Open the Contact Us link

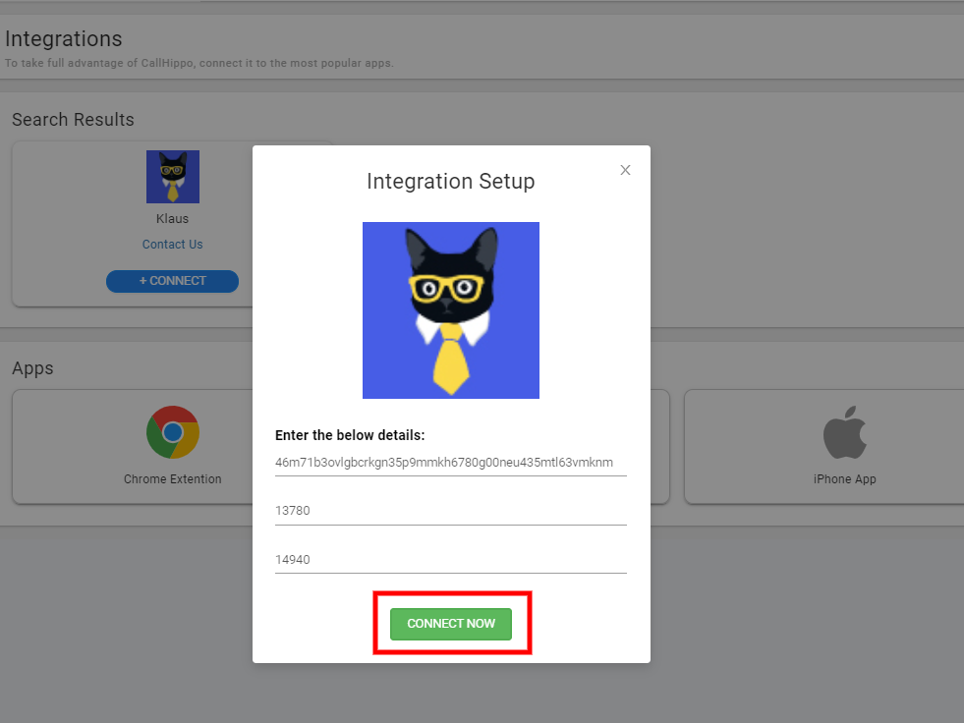pyautogui.click(x=173, y=244)
